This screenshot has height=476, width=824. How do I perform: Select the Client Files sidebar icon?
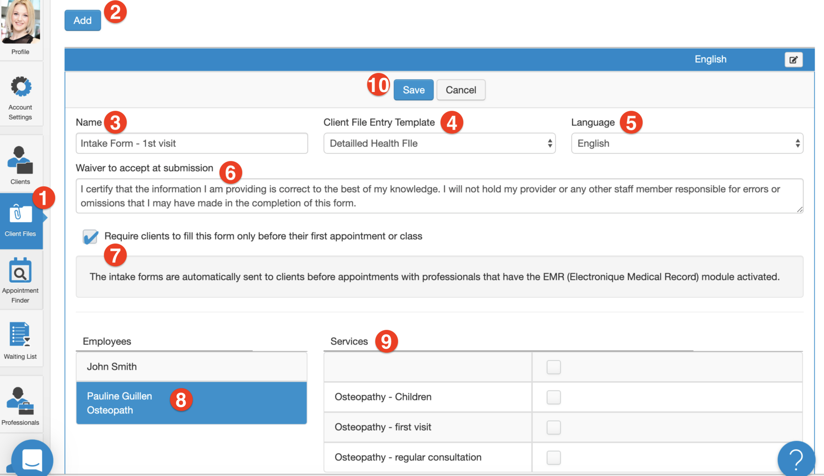(21, 213)
